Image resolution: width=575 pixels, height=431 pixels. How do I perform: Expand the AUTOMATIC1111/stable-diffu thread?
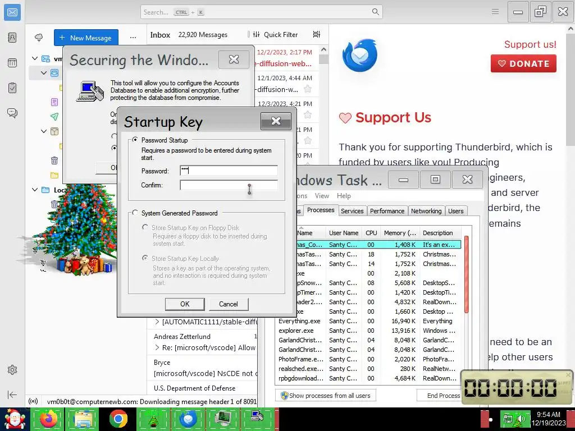157,322
